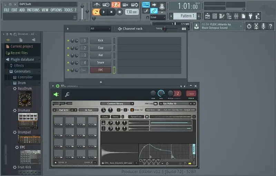Add a new pattern with plus button

[x=199, y=16]
